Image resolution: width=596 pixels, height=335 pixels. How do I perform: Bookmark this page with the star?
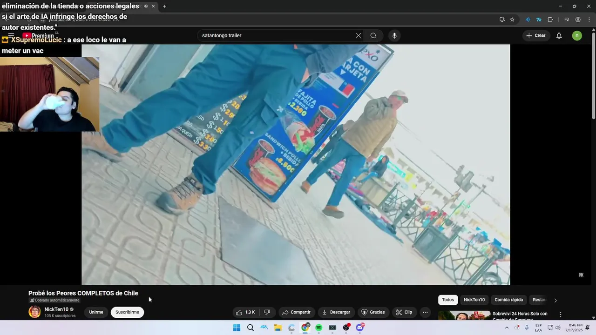pyautogui.click(x=512, y=20)
